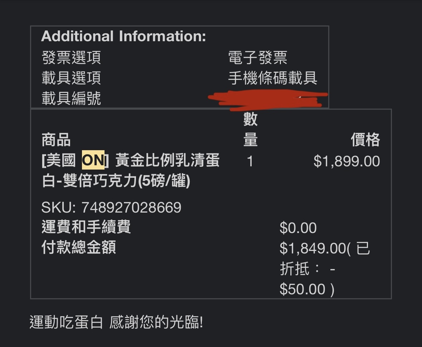Click the product quantity value 1
422x347 pixels.
tap(250, 161)
